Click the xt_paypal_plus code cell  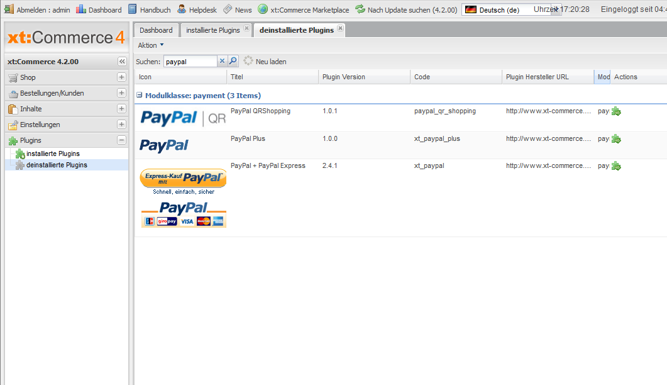(x=437, y=139)
